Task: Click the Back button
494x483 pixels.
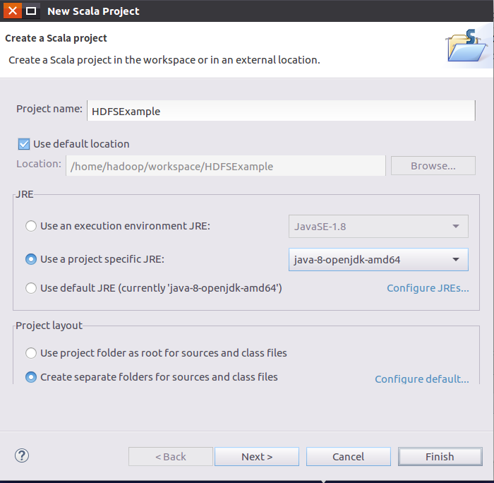Action: 170,457
